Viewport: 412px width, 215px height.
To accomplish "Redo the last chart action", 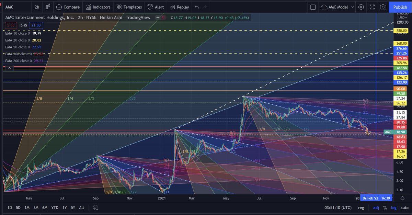I will (205, 7).
